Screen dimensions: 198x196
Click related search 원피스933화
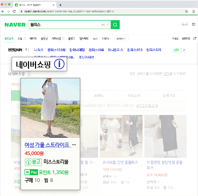56,50
